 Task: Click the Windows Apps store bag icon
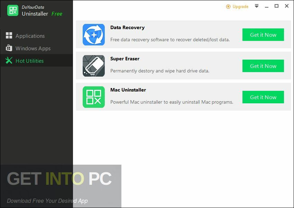click(x=9, y=48)
